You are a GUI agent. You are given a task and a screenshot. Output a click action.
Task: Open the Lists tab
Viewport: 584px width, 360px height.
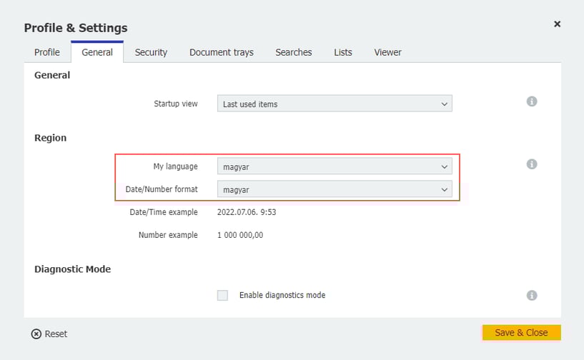[342, 52]
